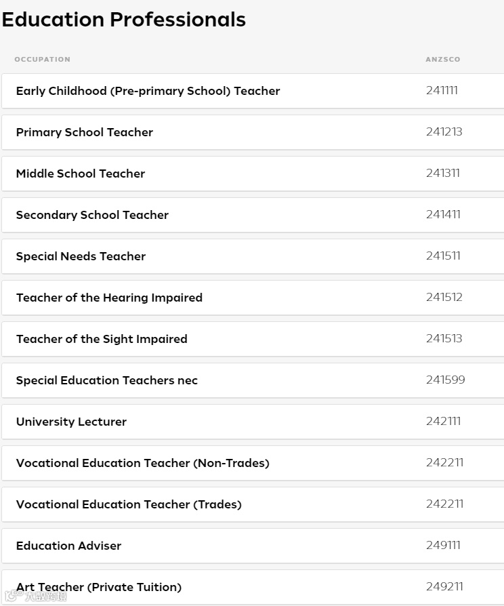Click the Education Professionals heading
The image size is (504, 606).
pyautogui.click(x=123, y=20)
